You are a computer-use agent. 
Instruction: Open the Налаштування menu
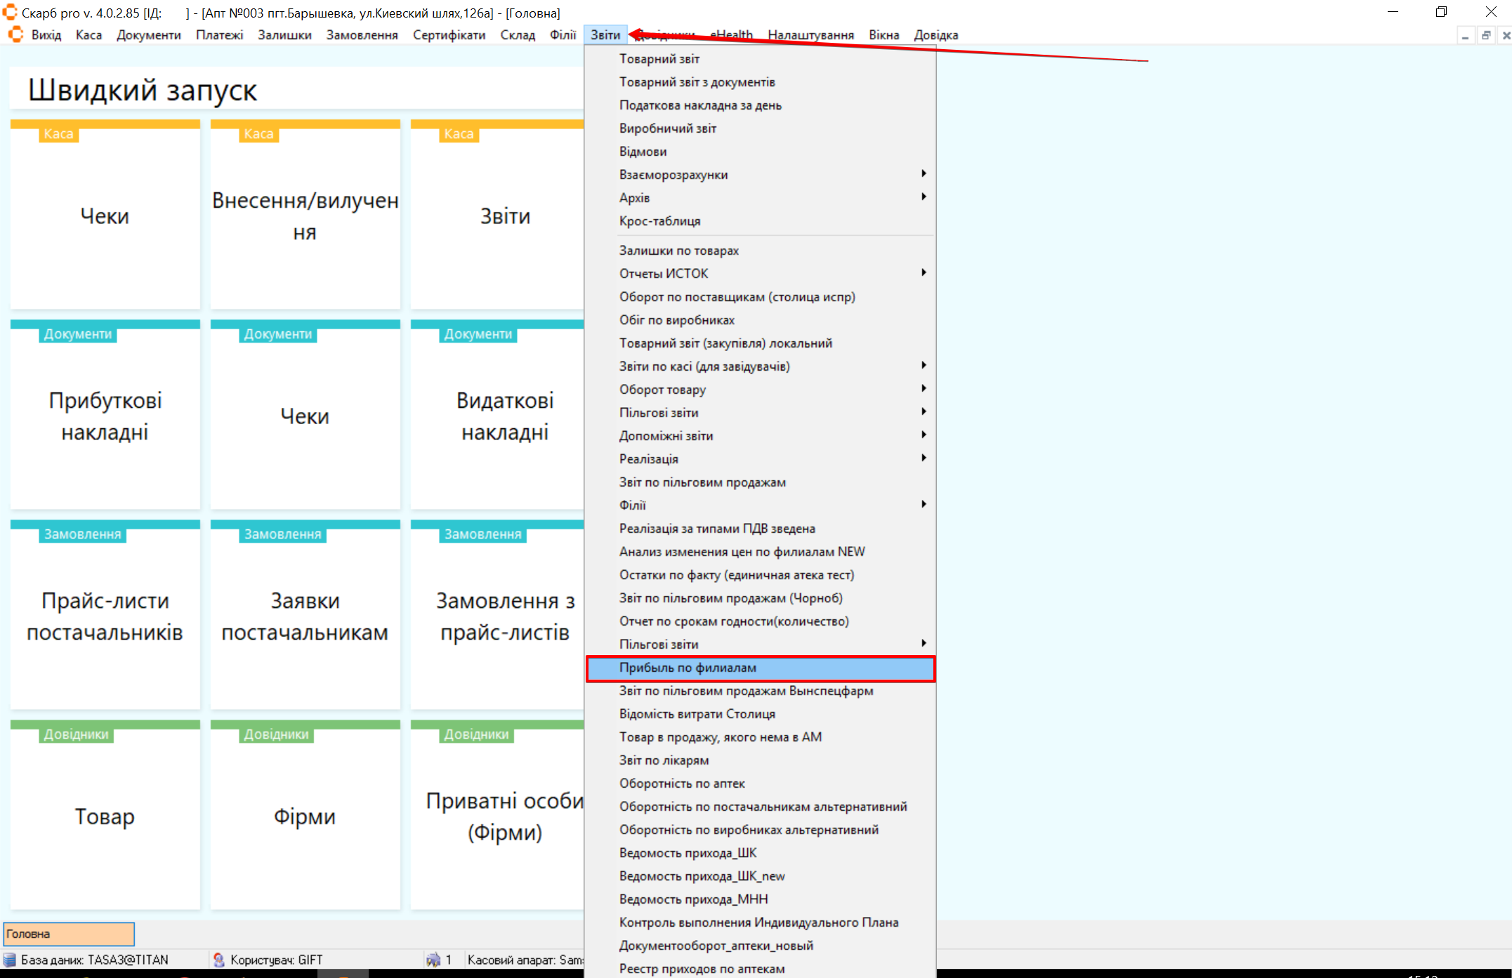(x=810, y=35)
